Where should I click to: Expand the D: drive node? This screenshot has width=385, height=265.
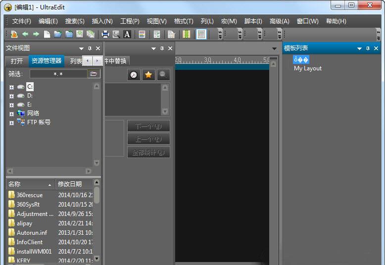(x=11, y=96)
